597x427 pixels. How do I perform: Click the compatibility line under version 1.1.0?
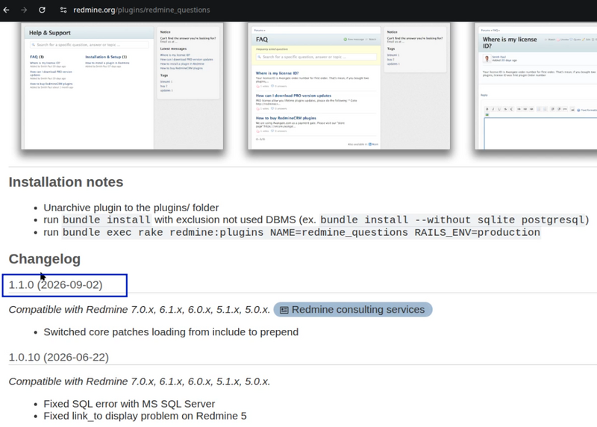click(140, 310)
